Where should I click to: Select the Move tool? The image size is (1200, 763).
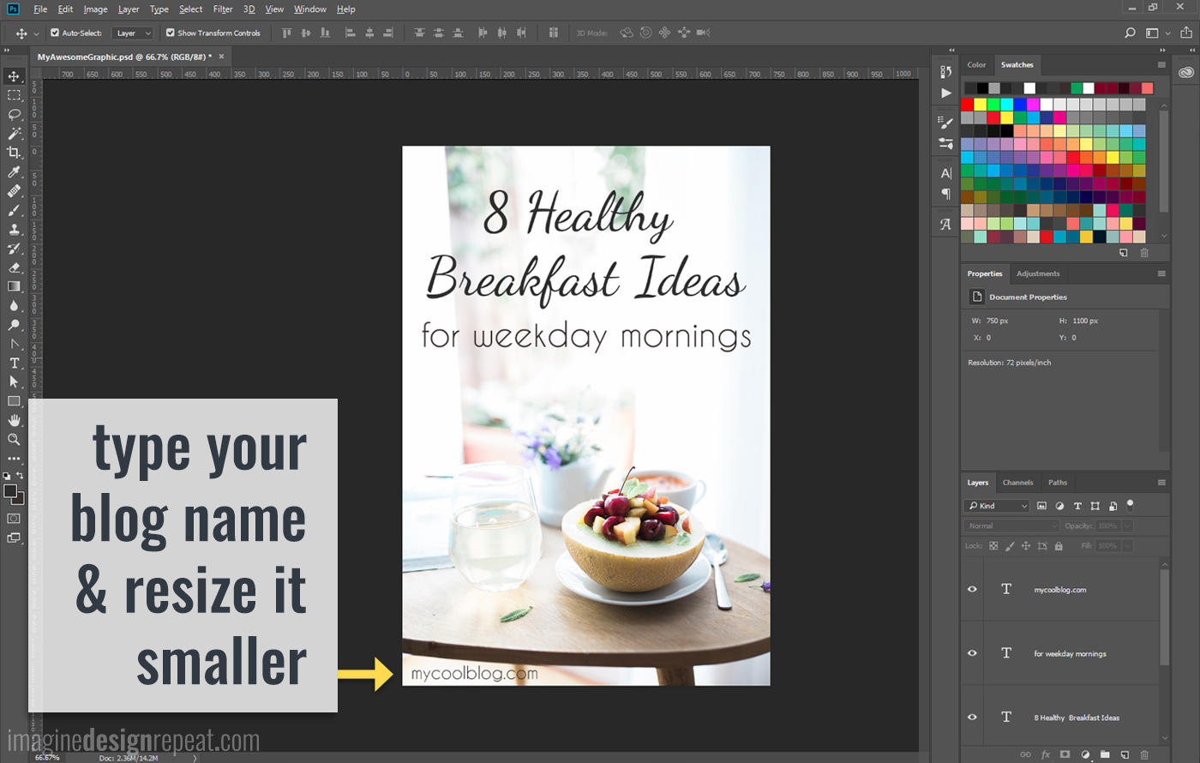point(14,75)
